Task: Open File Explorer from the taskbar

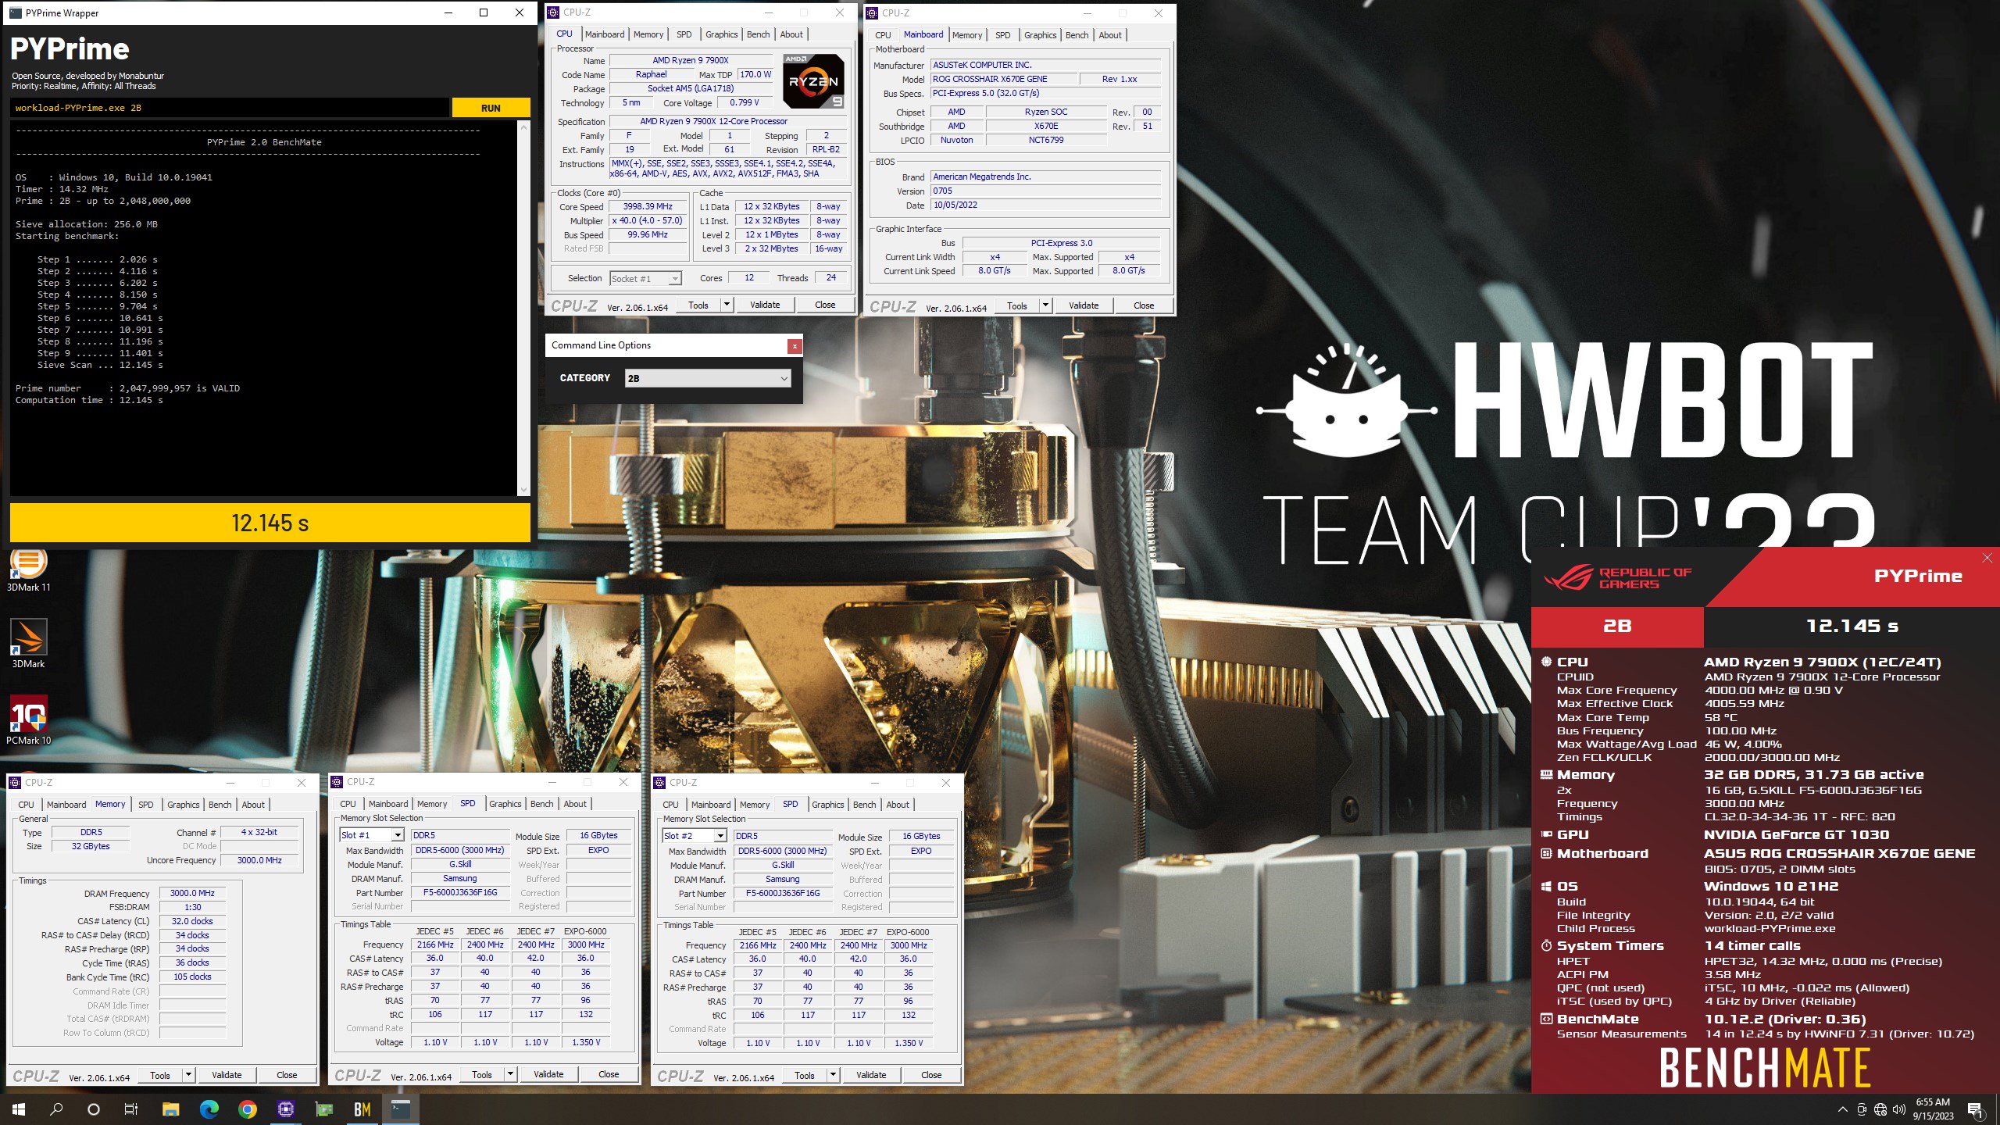Action: click(x=170, y=1109)
